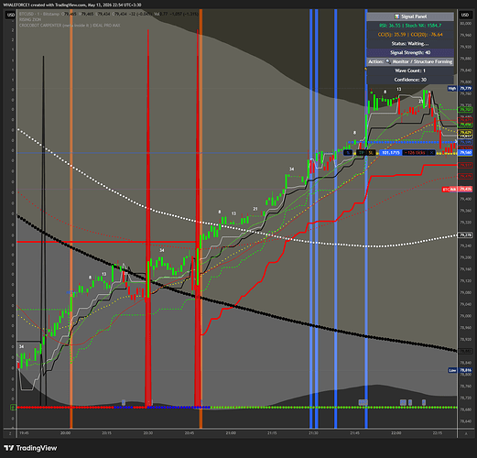477x458 pixels.
Task: Select the SL label on order line
Action: click(371, 153)
